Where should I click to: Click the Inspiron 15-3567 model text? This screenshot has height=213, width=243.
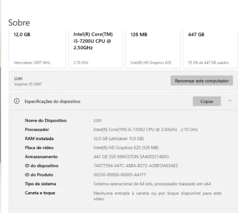point(28,84)
